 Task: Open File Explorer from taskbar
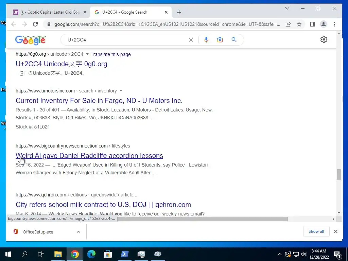coord(58,254)
